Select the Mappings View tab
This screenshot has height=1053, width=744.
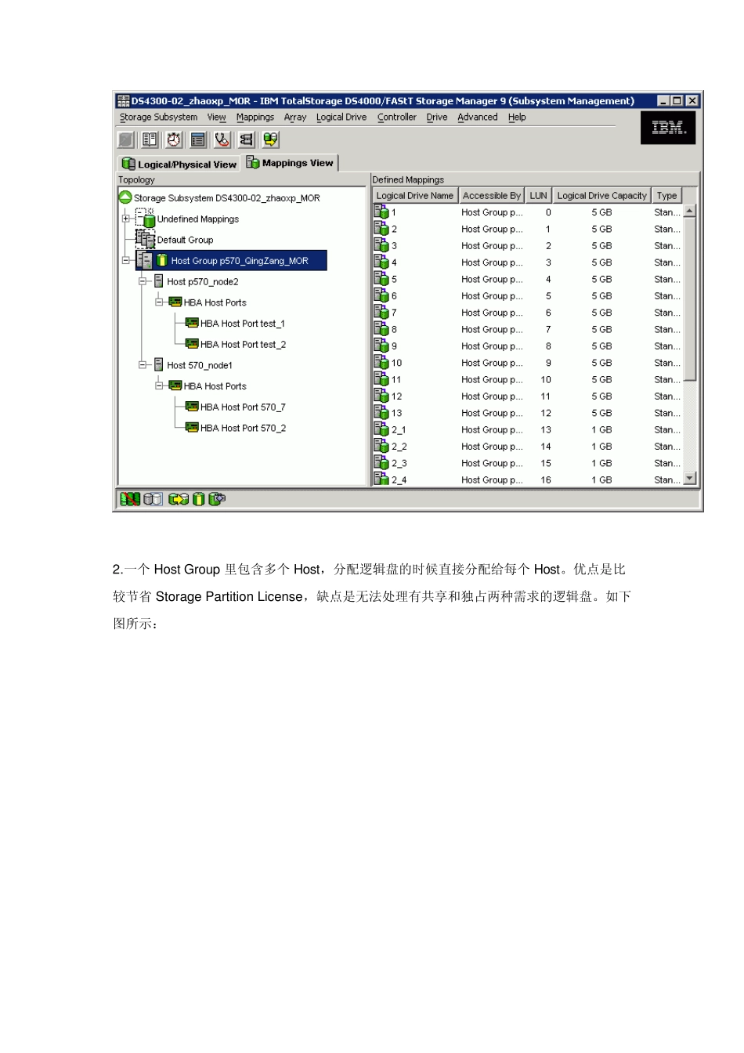(290, 162)
